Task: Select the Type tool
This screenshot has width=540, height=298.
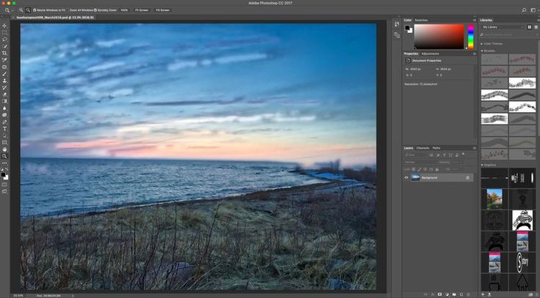Action: tap(4, 128)
